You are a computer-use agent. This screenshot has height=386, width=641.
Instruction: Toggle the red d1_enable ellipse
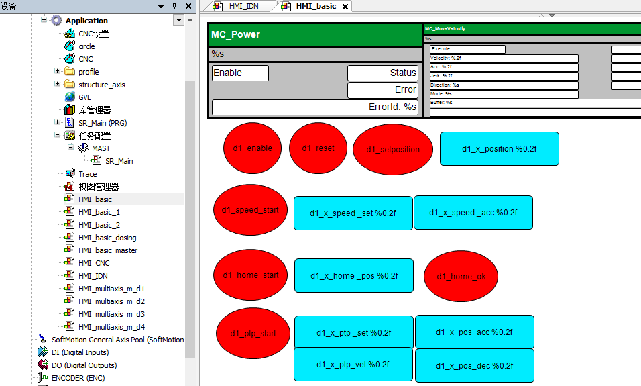[252, 148]
